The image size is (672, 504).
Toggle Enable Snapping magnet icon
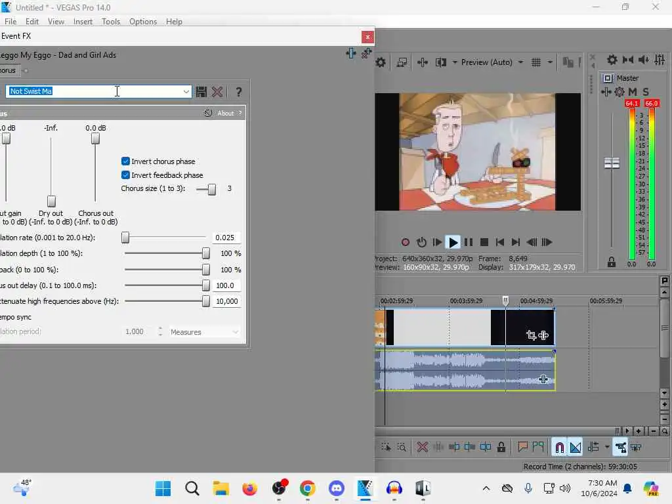click(559, 447)
